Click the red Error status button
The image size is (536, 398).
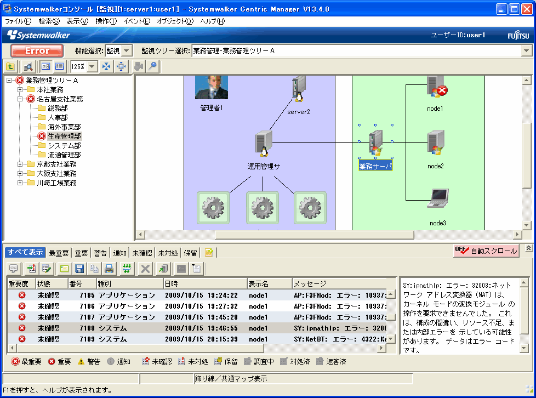pos(37,51)
